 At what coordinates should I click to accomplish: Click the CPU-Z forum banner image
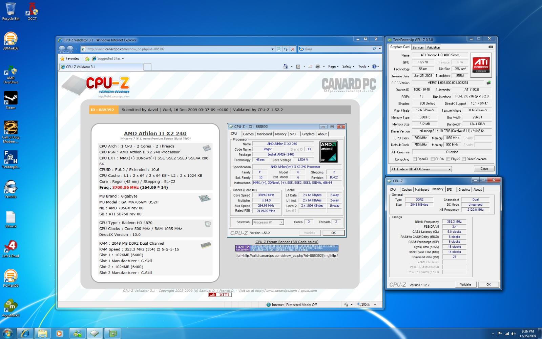click(287, 248)
